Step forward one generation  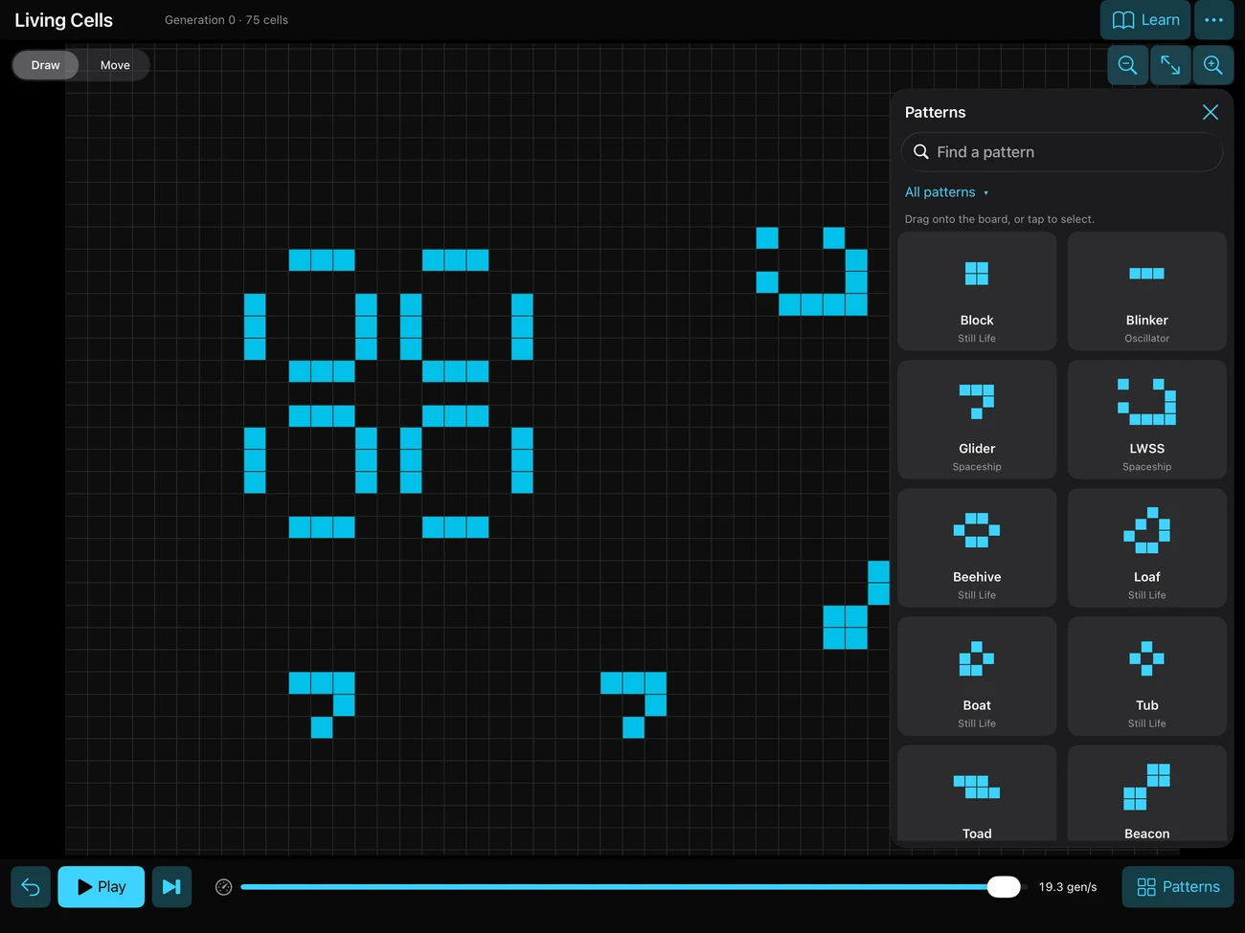pyautogui.click(x=171, y=887)
